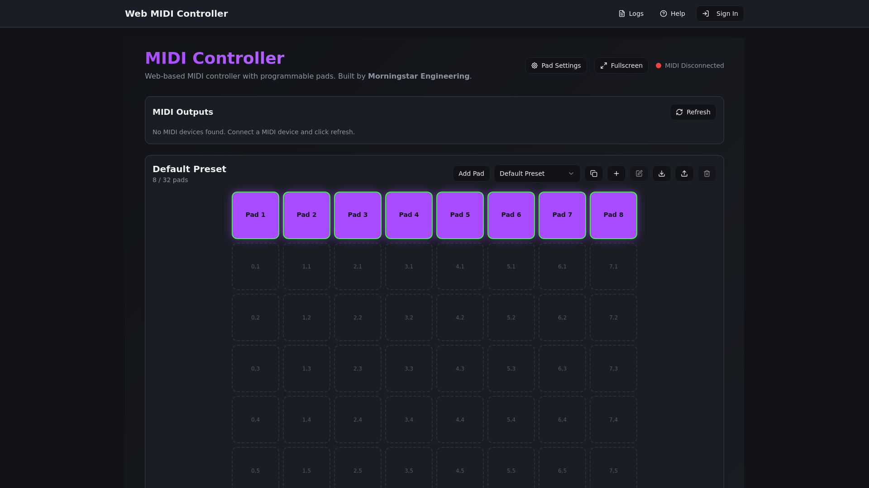This screenshot has height=488, width=869.
Task: Click the pencil icon to edit the preset
Action: pos(639,174)
